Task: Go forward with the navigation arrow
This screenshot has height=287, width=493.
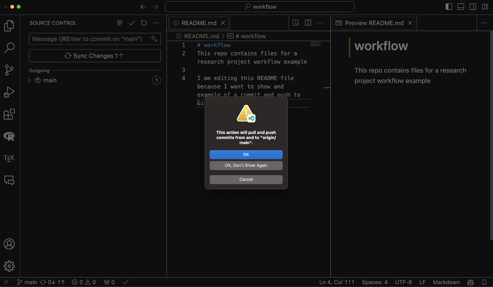Action: point(155,7)
